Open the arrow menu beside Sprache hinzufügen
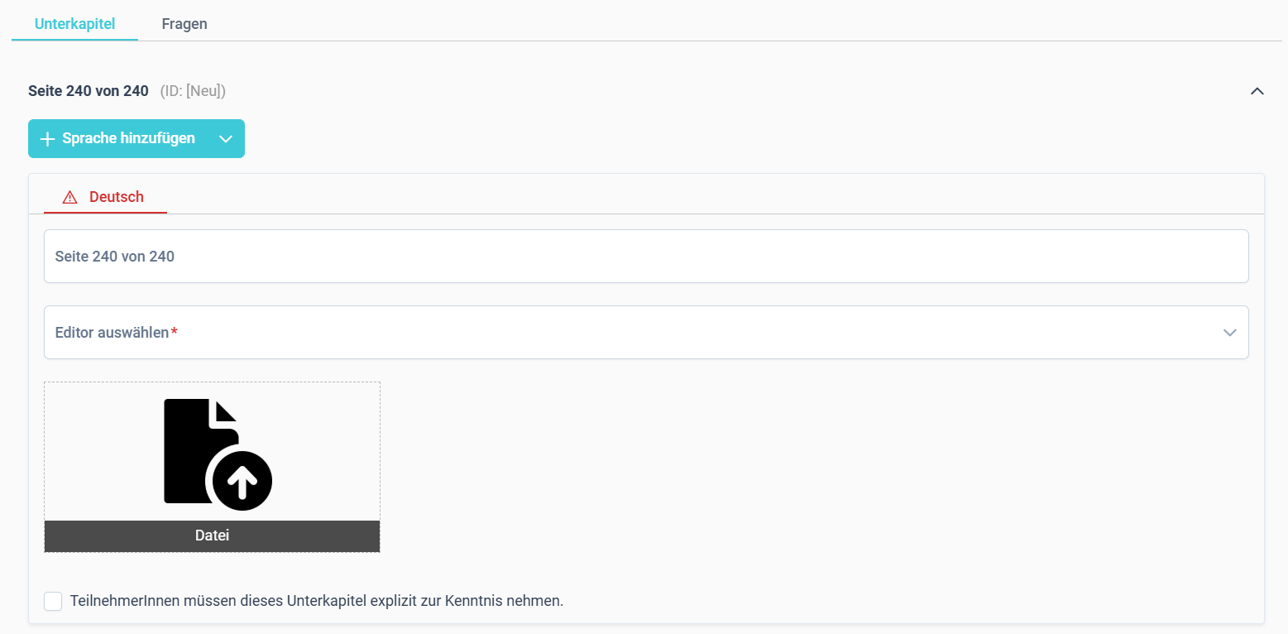This screenshot has height=634, width=1288. tap(226, 139)
